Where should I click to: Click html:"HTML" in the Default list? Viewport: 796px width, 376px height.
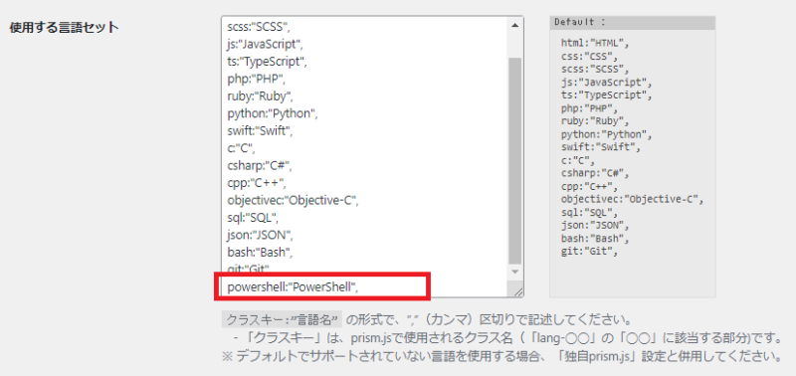pos(595,43)
